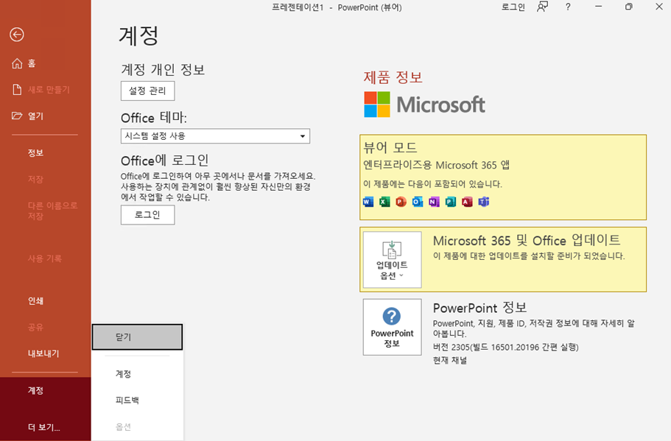Click the 새로 만들기 document icon
This screenshot has width=671, height=441.
pos(17,89)
